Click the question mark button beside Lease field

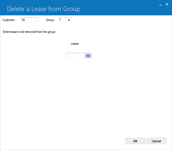coord(88,55)
